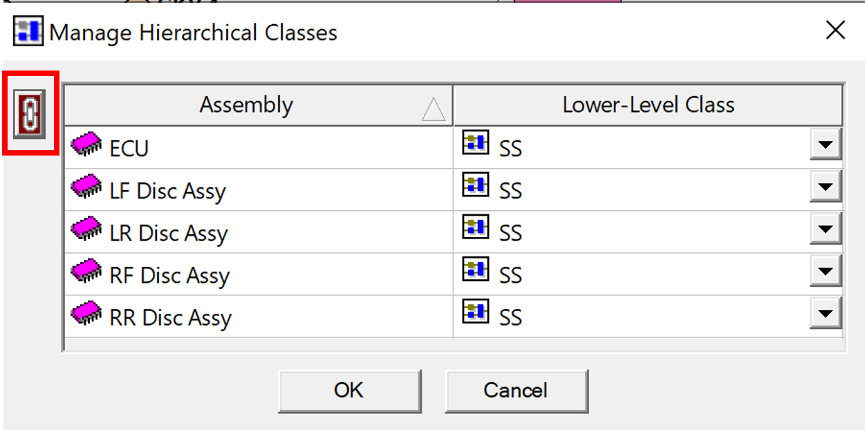The image size is (865, 430).
Task: Click the RR Disc Assy chip icon
Action: (x=87, y=313)
